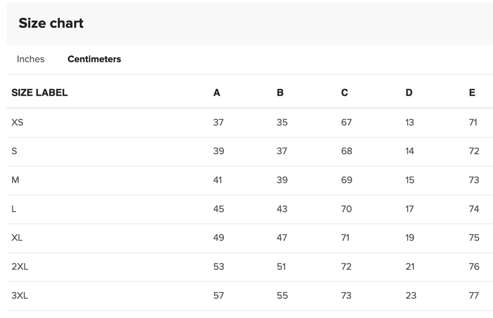Click value 76 in 2XL row
493x318 pixels.
click(x=474, y=267)
